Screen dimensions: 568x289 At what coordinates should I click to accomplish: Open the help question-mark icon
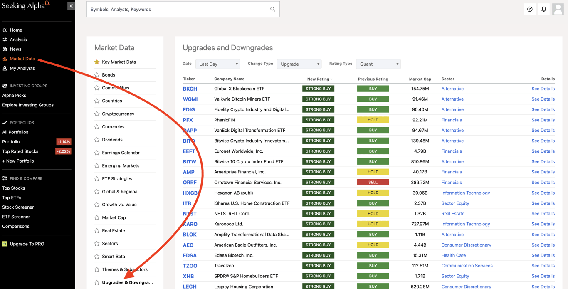[529, 9]
